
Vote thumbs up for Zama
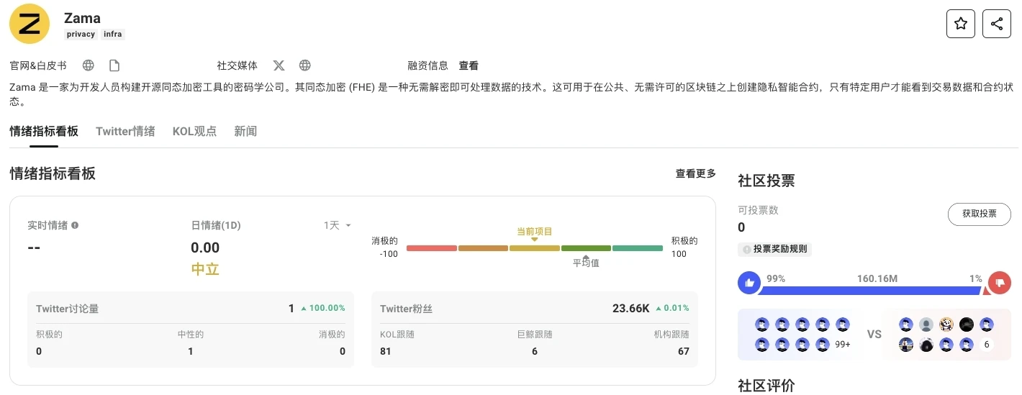tap(749, 283)
